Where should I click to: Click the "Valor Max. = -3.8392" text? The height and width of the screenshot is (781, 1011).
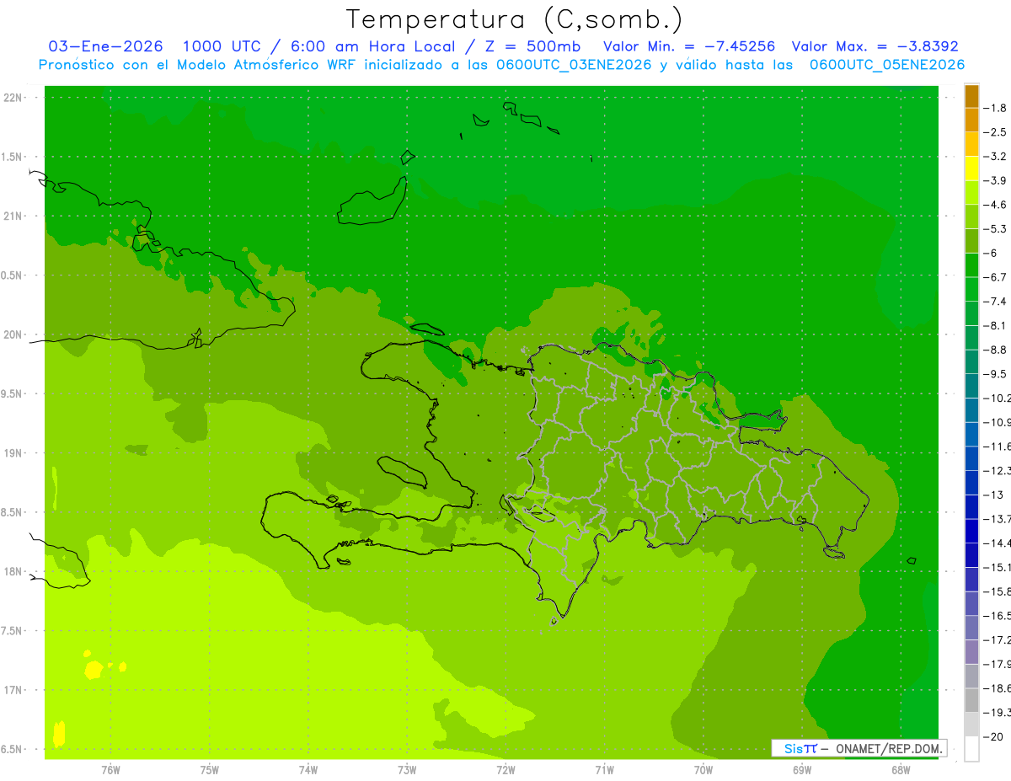tap(876, 46)
